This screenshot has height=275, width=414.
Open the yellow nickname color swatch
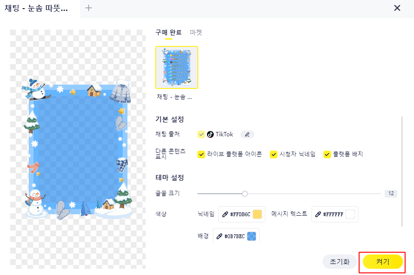coord(257,214)
